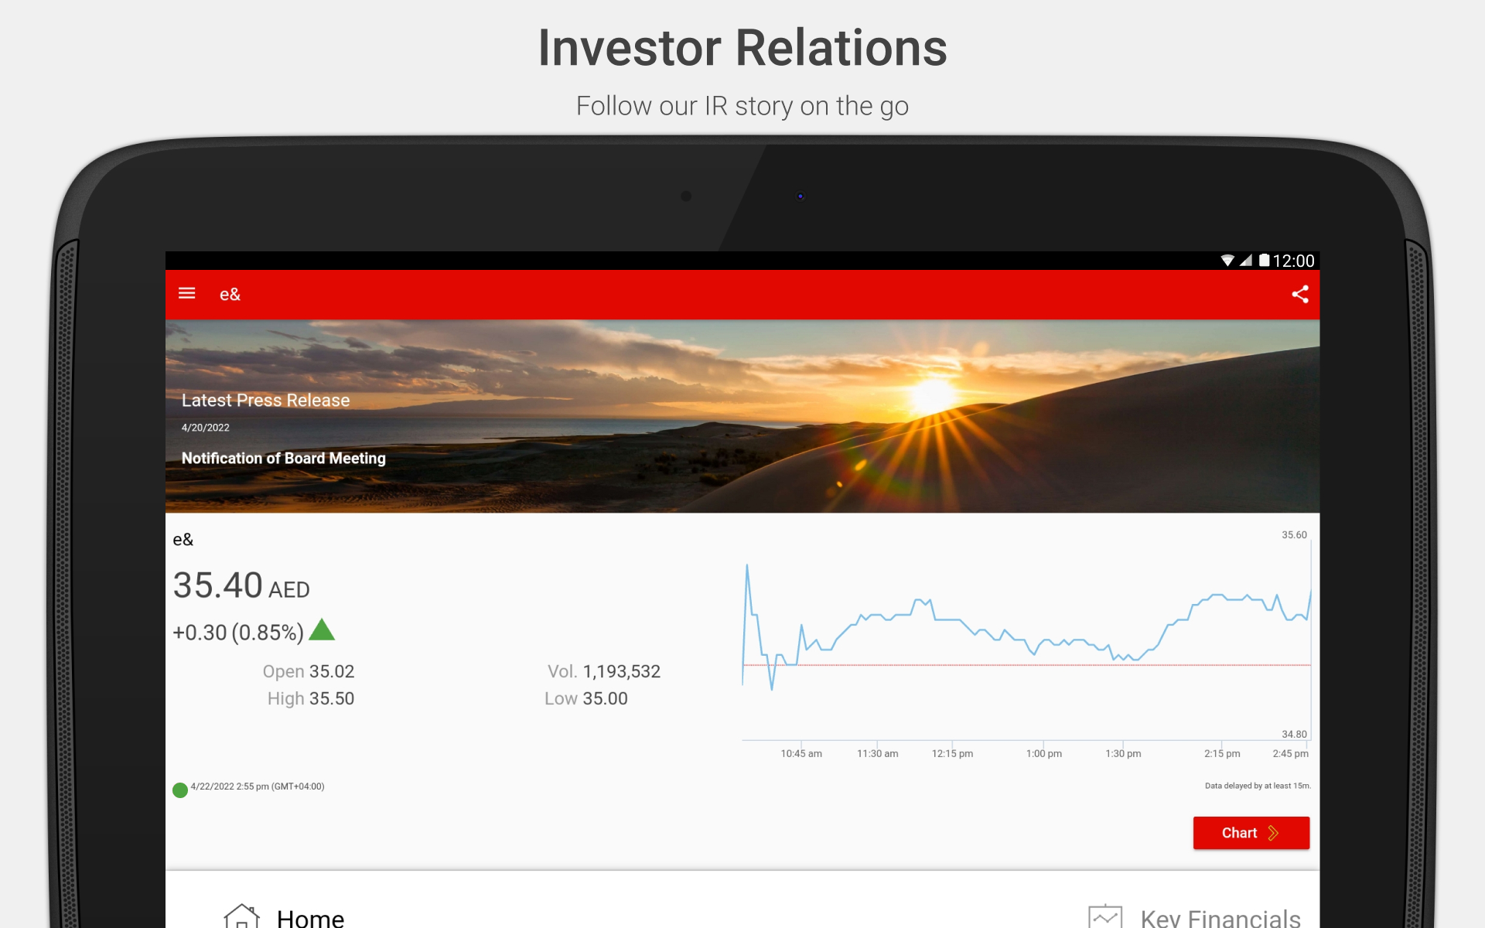The height and width of the screenshot is (928, 1485).
Task: Tap the sunset press release banner
Action: point(851,418)
